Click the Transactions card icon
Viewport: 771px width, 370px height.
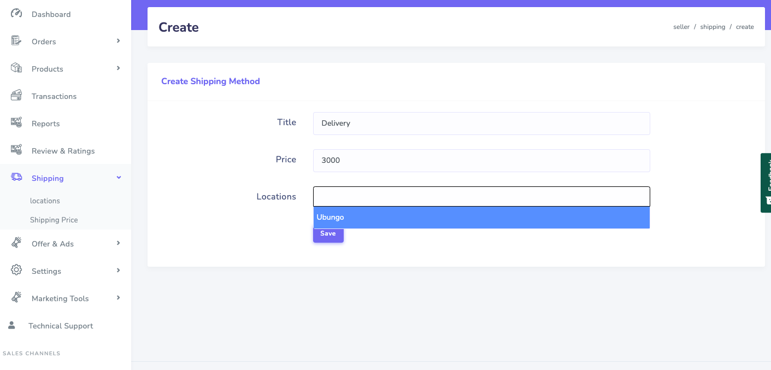(x=16, y=96)
